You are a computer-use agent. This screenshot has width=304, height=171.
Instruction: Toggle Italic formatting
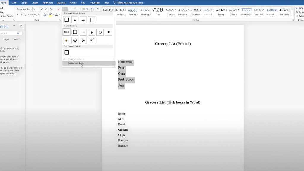pyautogui.click(x=21, y=15)
